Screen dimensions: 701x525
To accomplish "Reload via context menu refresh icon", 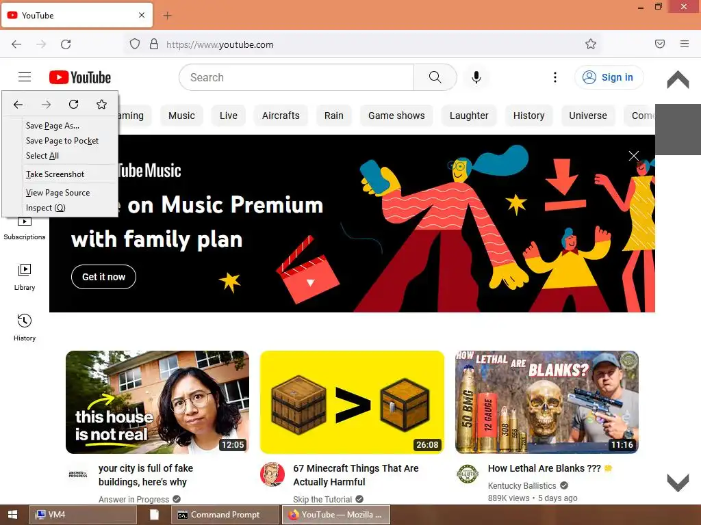I will 74,105.
